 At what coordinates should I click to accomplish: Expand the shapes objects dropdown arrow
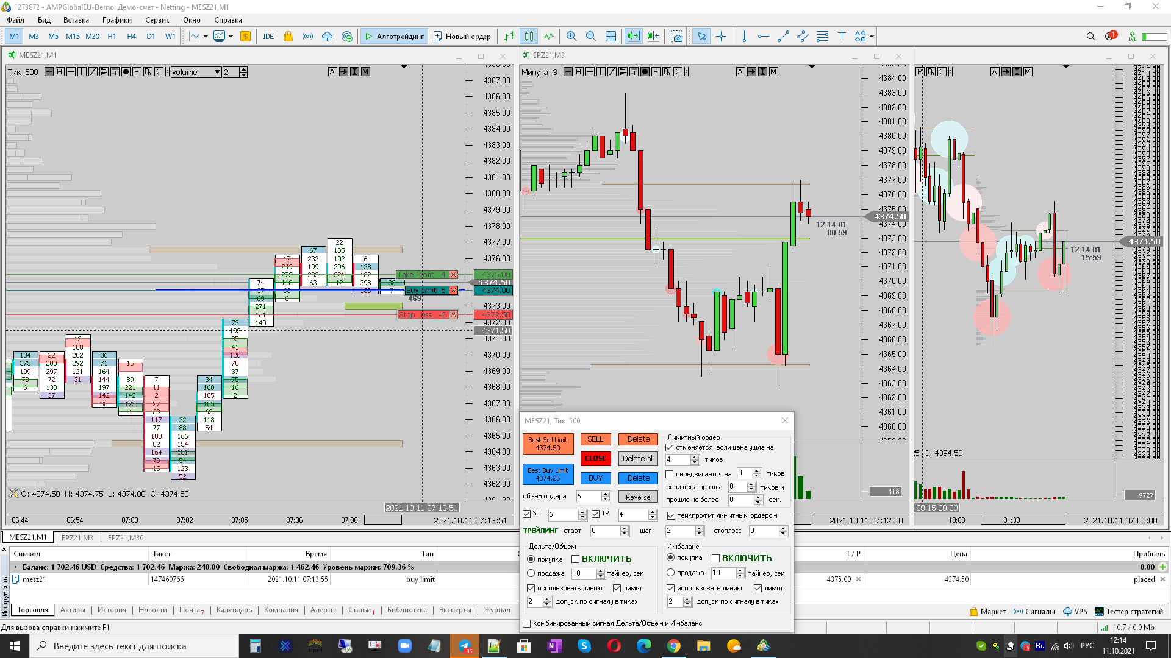point(872,37)
